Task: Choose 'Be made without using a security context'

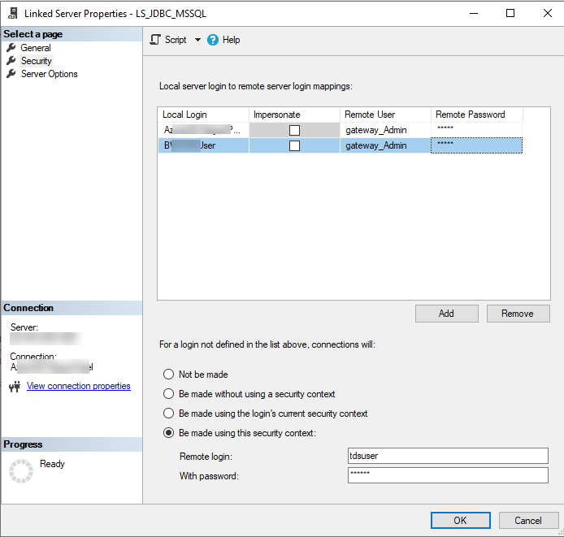Action: click(169, 394)
